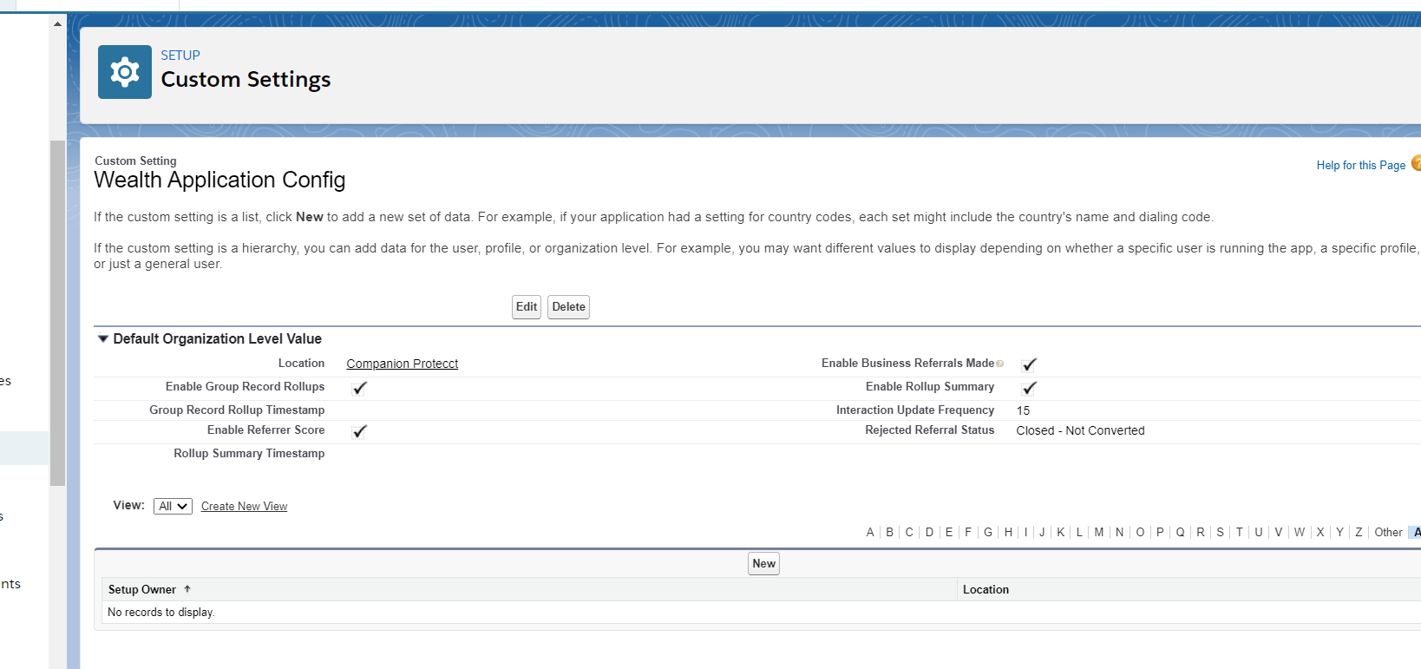Click the Group Record Rollup Timestamp label
1421x669 pixels.
click(x=237, y=410)
